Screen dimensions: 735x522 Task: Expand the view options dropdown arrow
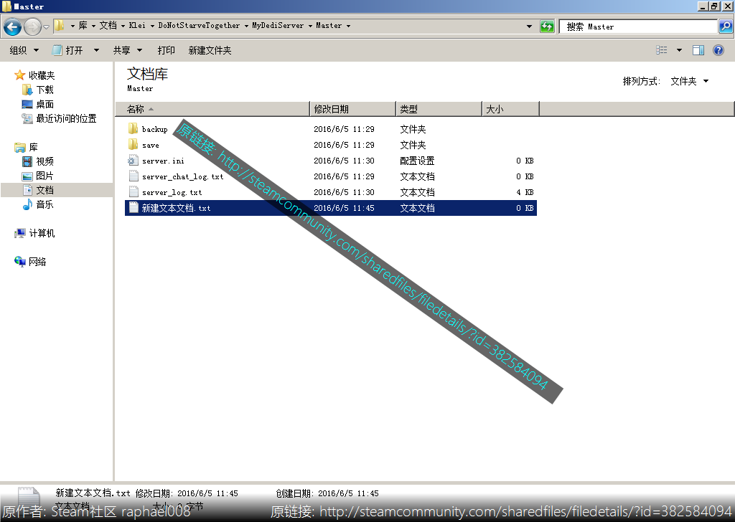[x=679, y=50]
